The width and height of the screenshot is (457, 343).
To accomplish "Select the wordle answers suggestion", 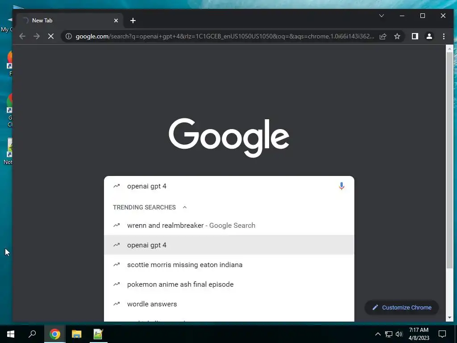I will pyautogui.click(x=229, y=304).
